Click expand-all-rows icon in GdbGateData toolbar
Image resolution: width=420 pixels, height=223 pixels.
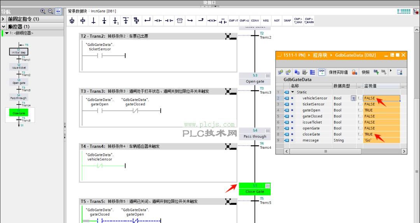click(x=312, y=72)
